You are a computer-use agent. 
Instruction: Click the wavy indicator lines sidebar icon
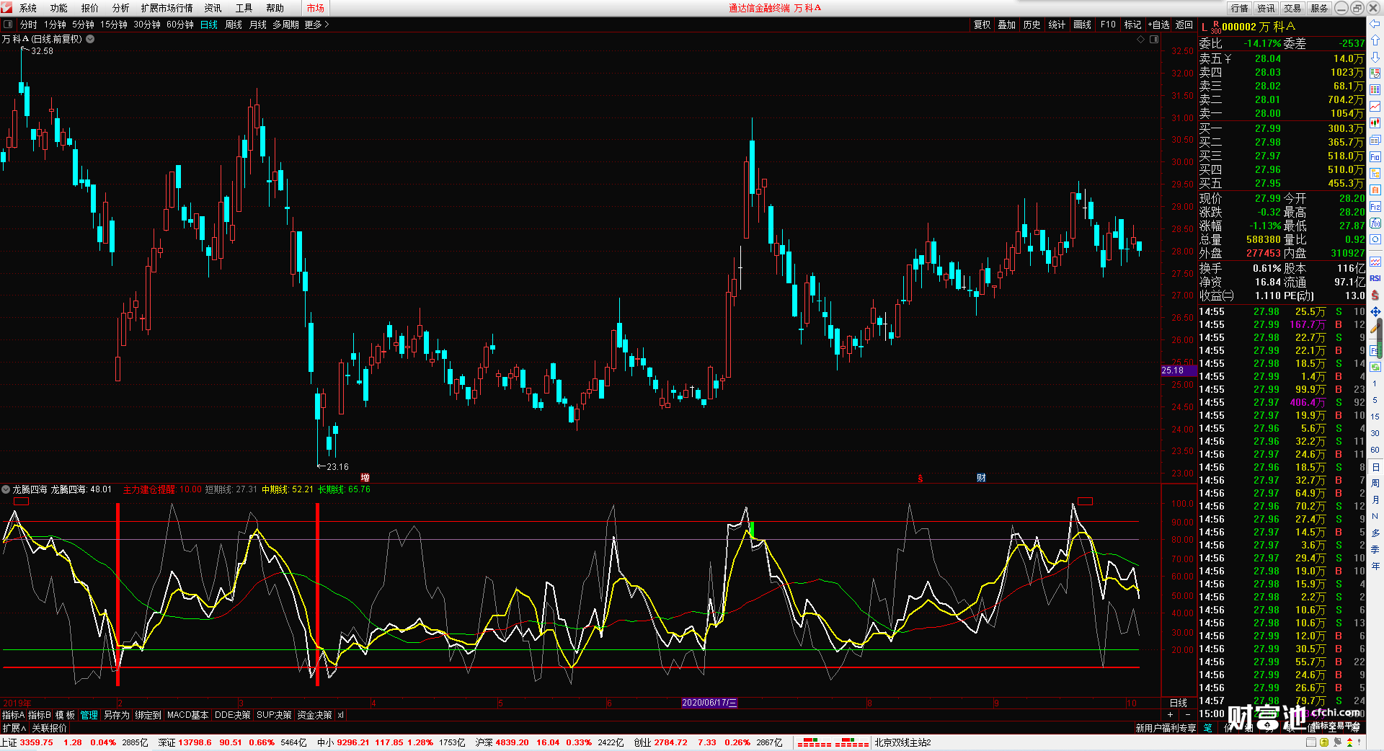click(1375, 262)
